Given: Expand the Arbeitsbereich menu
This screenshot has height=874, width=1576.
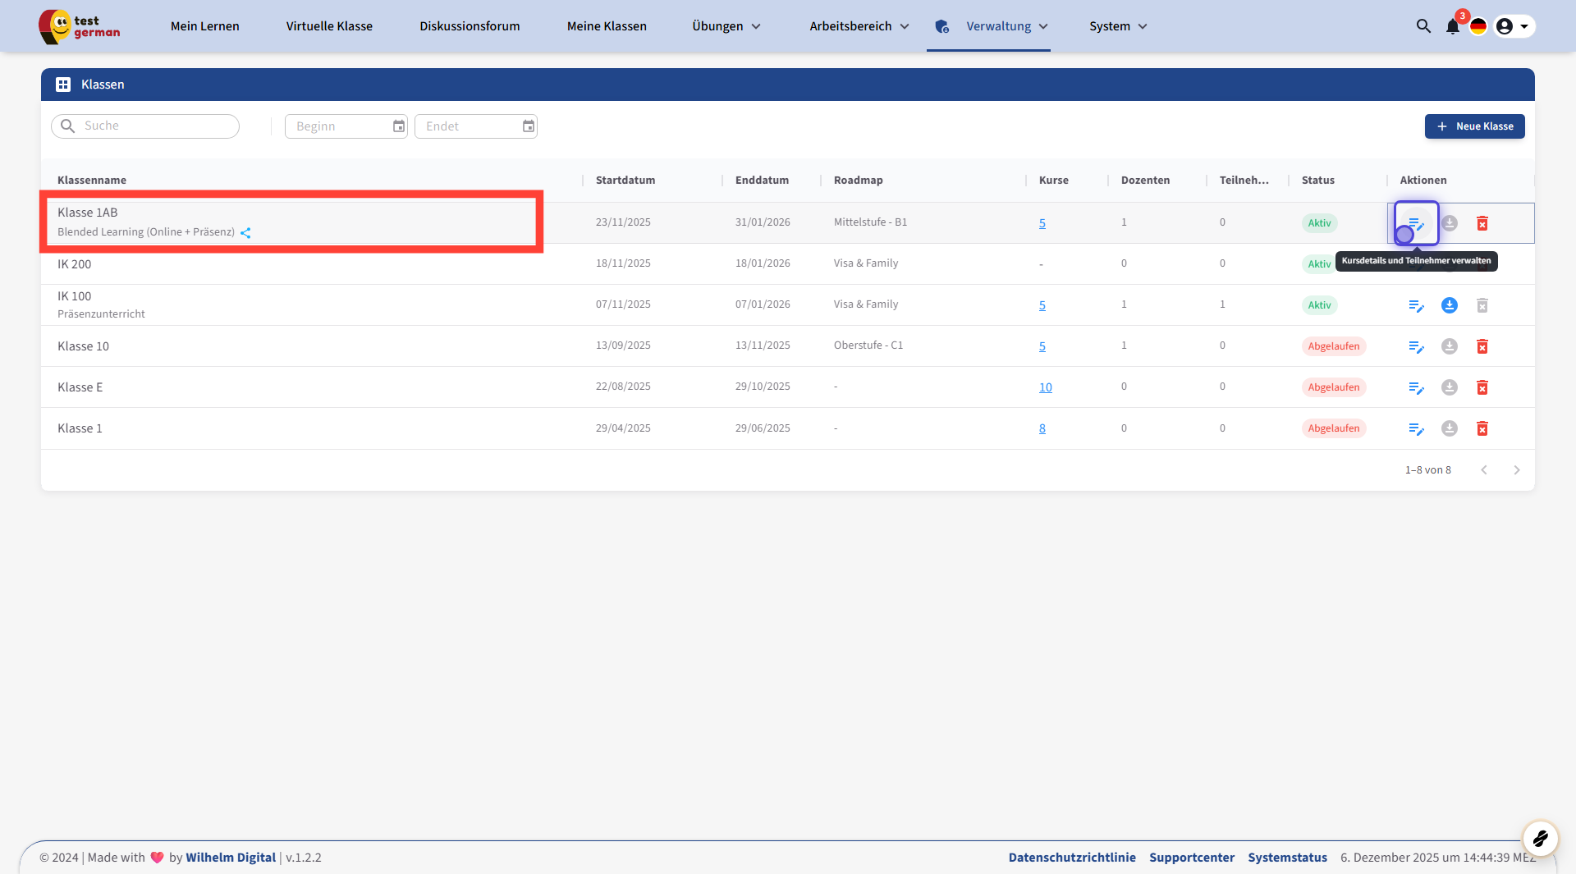Looking at the screenshot, I should (x=859, y=26).
